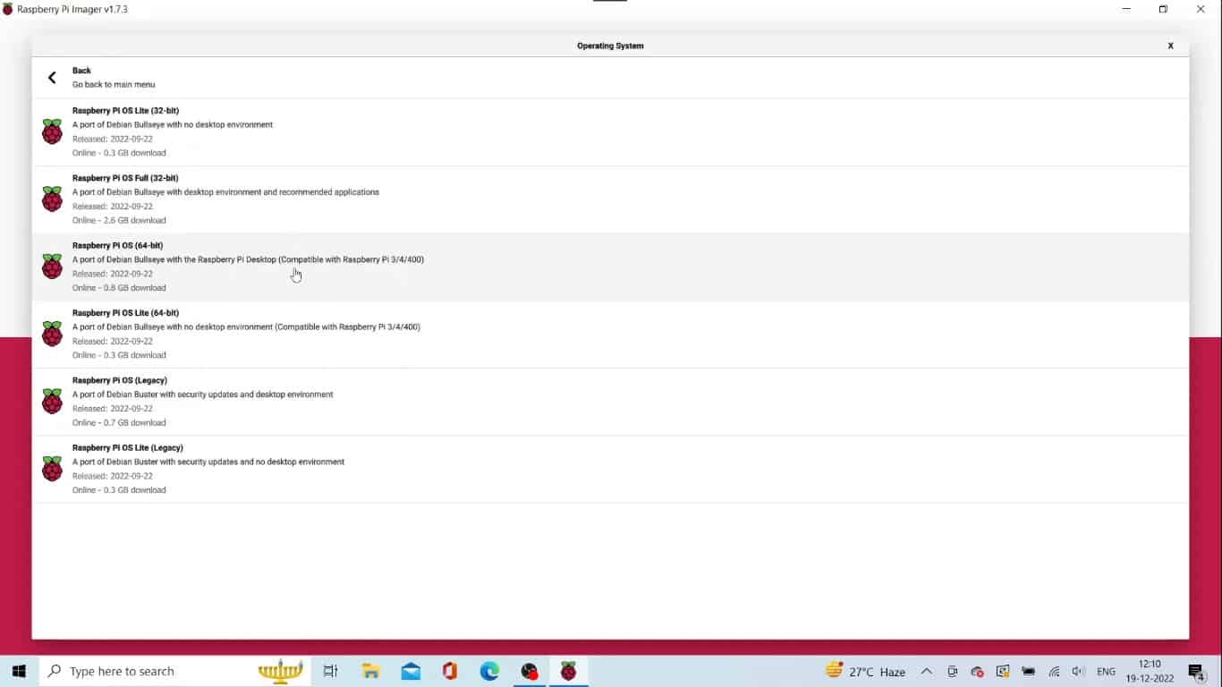Image resolution: width=1222 pixels, height=687 pixels.
Task: Switch the ENG input language
Action: pyautogui.click(x=1107, y=671)
